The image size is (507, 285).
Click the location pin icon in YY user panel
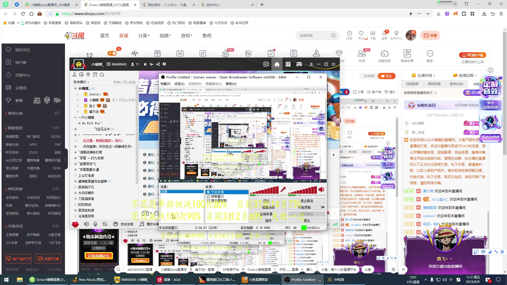click(88, 75)
